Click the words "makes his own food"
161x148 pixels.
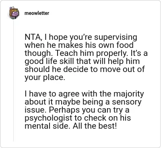point(96,45)
